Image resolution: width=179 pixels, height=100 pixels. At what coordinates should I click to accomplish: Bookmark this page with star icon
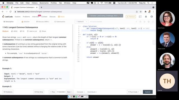[x=141, y=12]
